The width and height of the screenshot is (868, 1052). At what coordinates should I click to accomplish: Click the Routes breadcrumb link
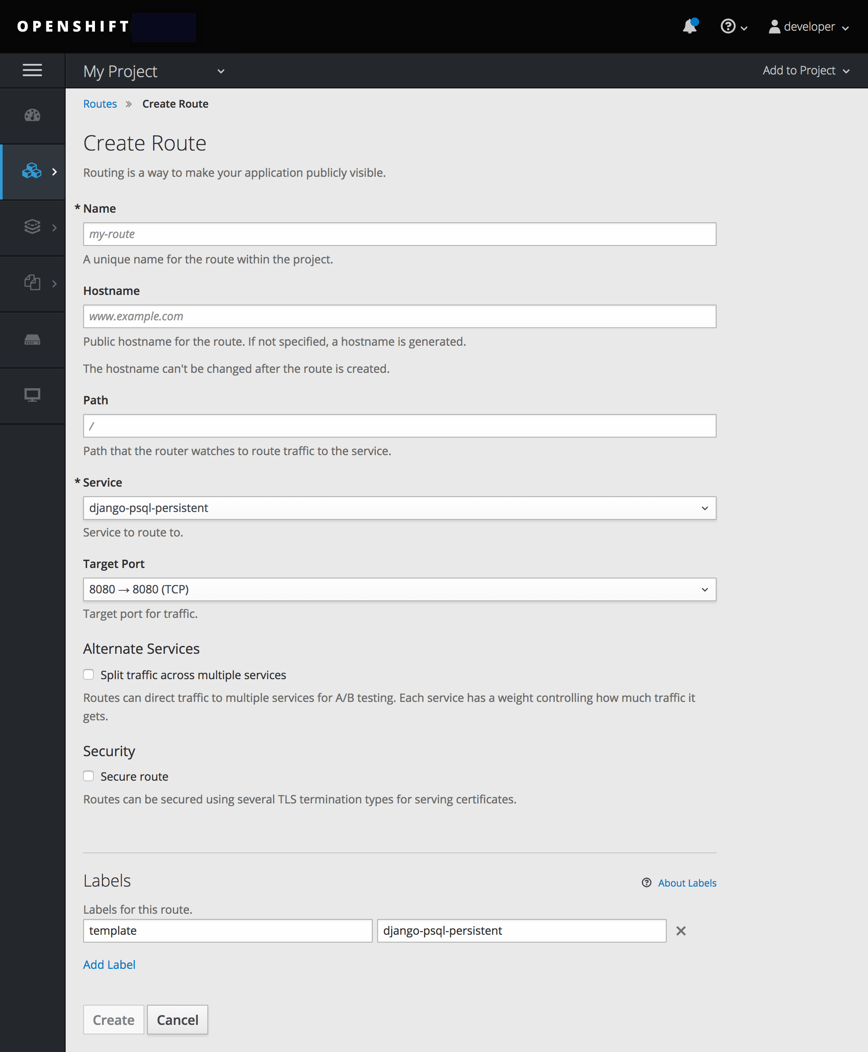(x=100, y=104)
